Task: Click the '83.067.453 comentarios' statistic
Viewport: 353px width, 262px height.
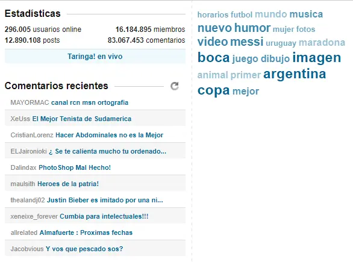Action: click(x=146, y=40)
